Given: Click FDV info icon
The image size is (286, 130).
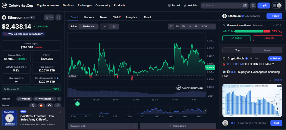Looking at the screenshot, I should pyautogui.click(x=49, y=55).
